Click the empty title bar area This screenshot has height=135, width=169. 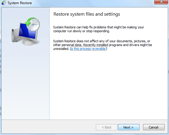point(93,3)
